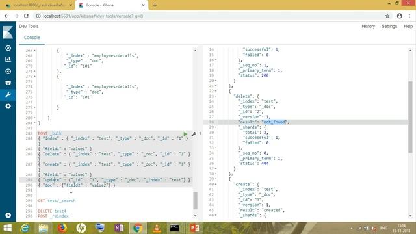Launch Internet Explorer from taskbar
This screenshot has width=416, height=234.
tap(25, 228)
